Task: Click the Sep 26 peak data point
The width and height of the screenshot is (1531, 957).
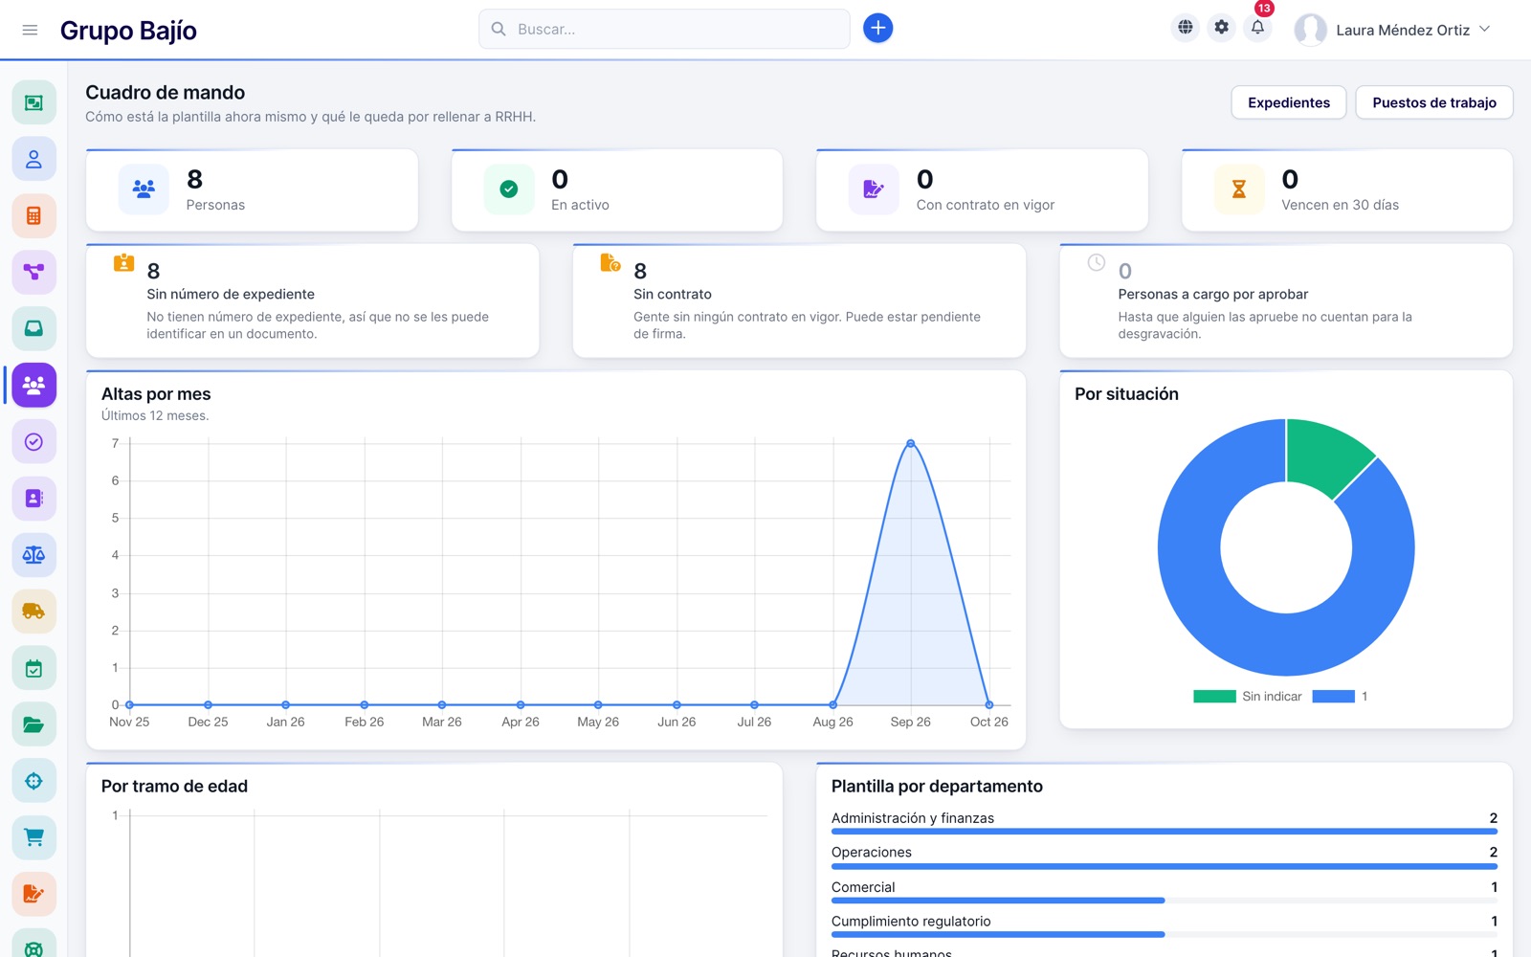Action: point(911,443)
